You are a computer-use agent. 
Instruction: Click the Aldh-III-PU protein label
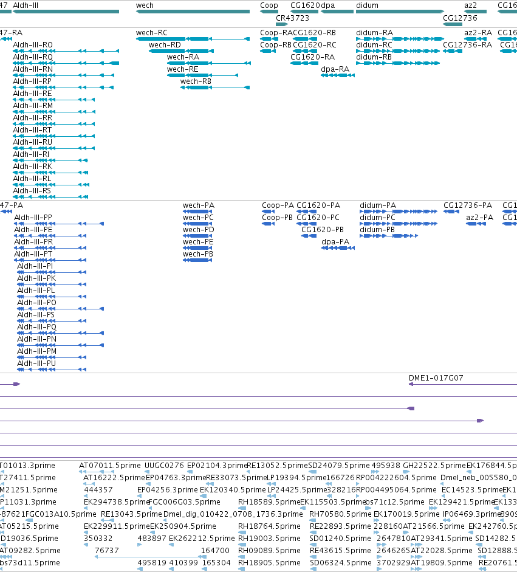pyautogui.click(x=36, y=364)
